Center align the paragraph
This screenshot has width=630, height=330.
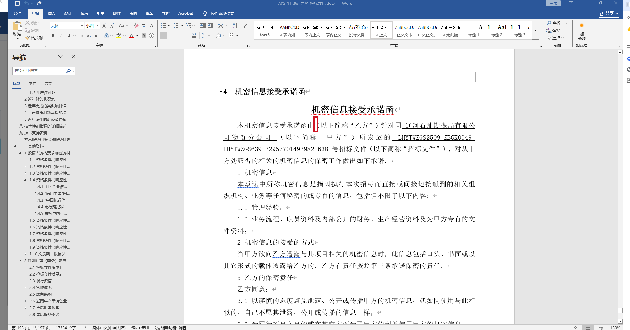coord(171,36)
